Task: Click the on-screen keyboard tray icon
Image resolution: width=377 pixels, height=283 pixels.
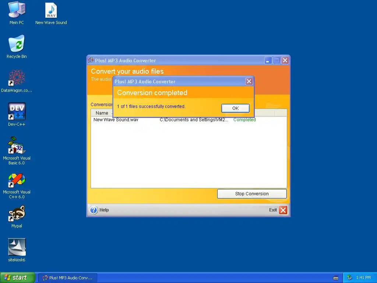Action: point(336,278)
